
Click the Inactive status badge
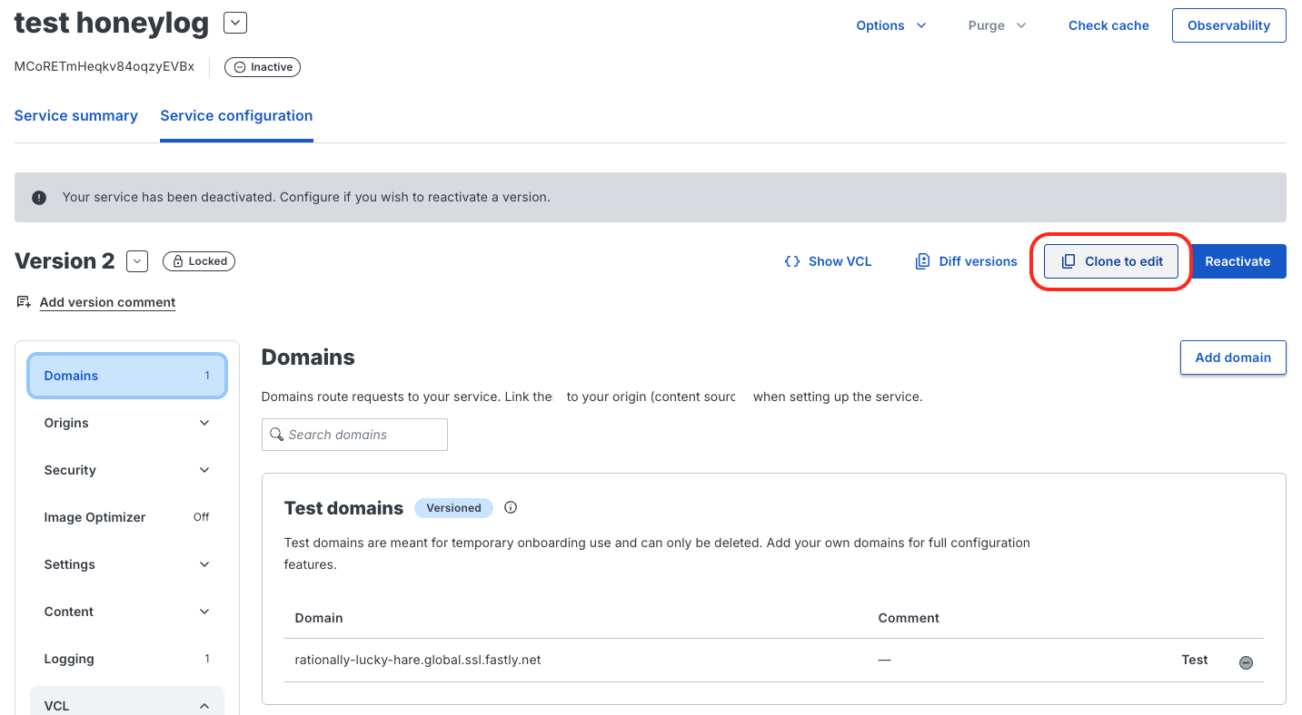coord(263,67)
